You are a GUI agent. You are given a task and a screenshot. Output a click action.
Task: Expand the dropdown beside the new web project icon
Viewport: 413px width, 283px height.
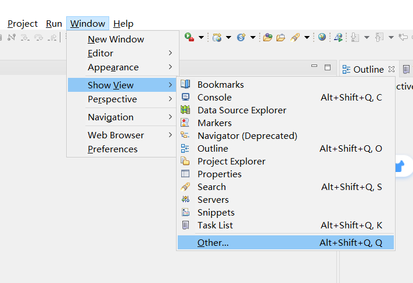[228, 37]
